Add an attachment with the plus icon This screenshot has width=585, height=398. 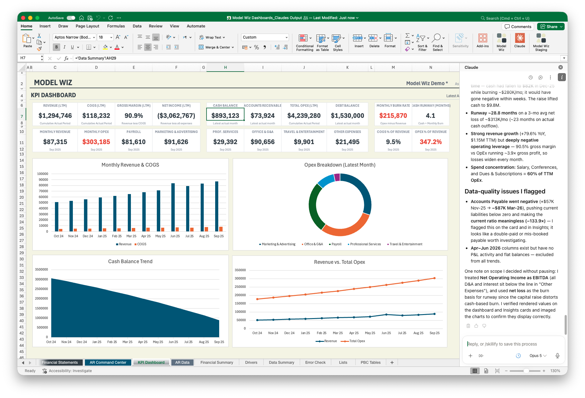(470, 356)
